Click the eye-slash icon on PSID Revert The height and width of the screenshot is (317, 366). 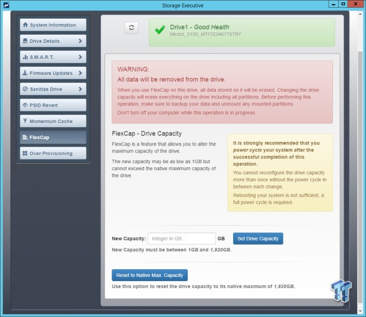pyautogui.click(x=25, y=105)
